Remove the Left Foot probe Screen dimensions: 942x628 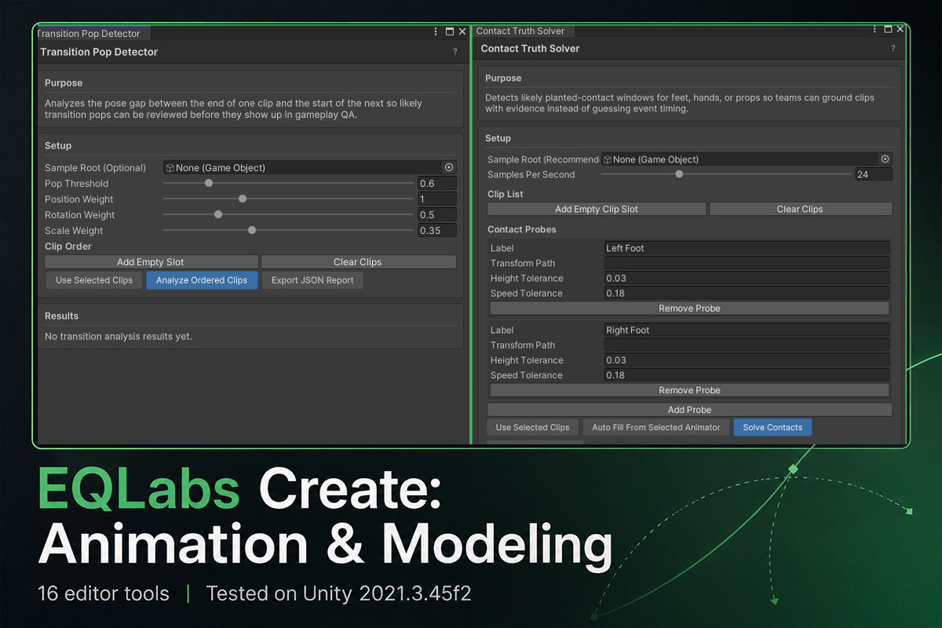pyautogui.click(x=689, y=309)
